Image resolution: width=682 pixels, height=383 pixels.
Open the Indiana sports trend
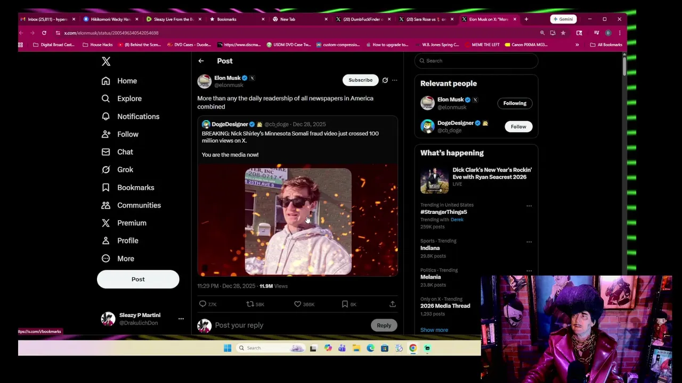tap(430, 248)
